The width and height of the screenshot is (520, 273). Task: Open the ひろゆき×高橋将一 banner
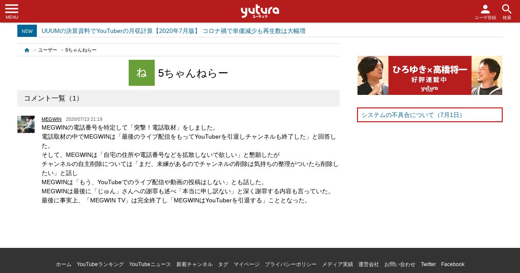pyautogui.click(x=430, y=75)
